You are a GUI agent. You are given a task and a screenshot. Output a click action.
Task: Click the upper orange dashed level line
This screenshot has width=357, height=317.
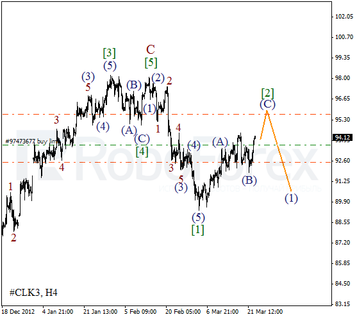(166, 114)
